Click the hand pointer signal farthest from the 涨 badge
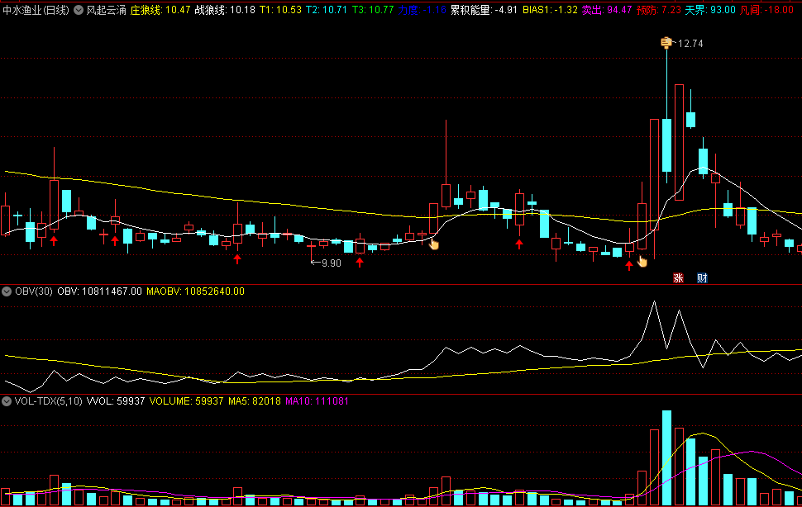The image size is (802, 507). click(434, 244)
